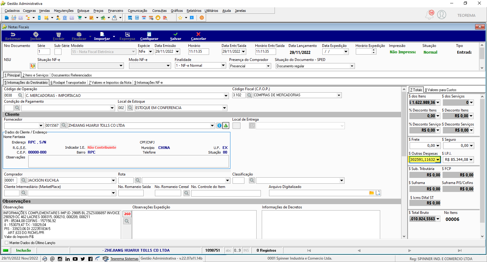Click Cancelar red X

(198, 34)
